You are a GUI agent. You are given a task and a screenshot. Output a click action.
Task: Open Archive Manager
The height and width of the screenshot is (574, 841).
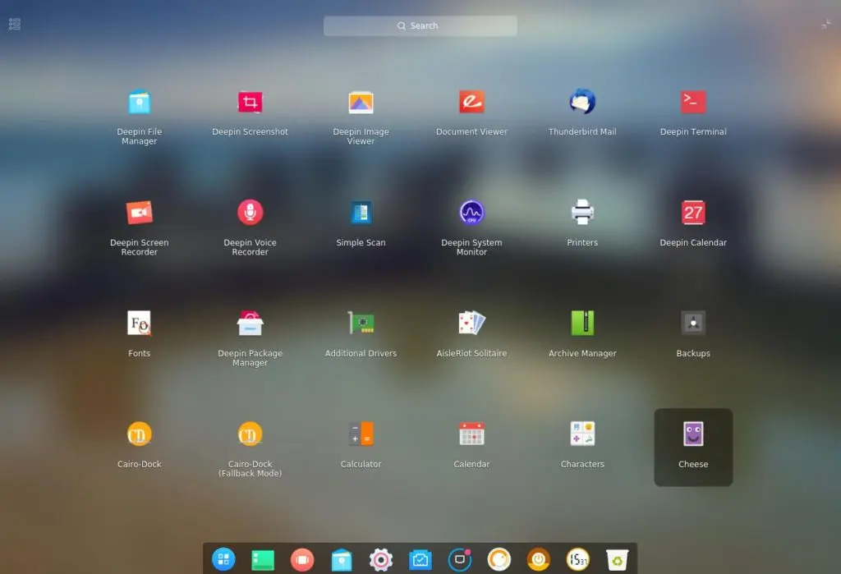coord(582,324)
